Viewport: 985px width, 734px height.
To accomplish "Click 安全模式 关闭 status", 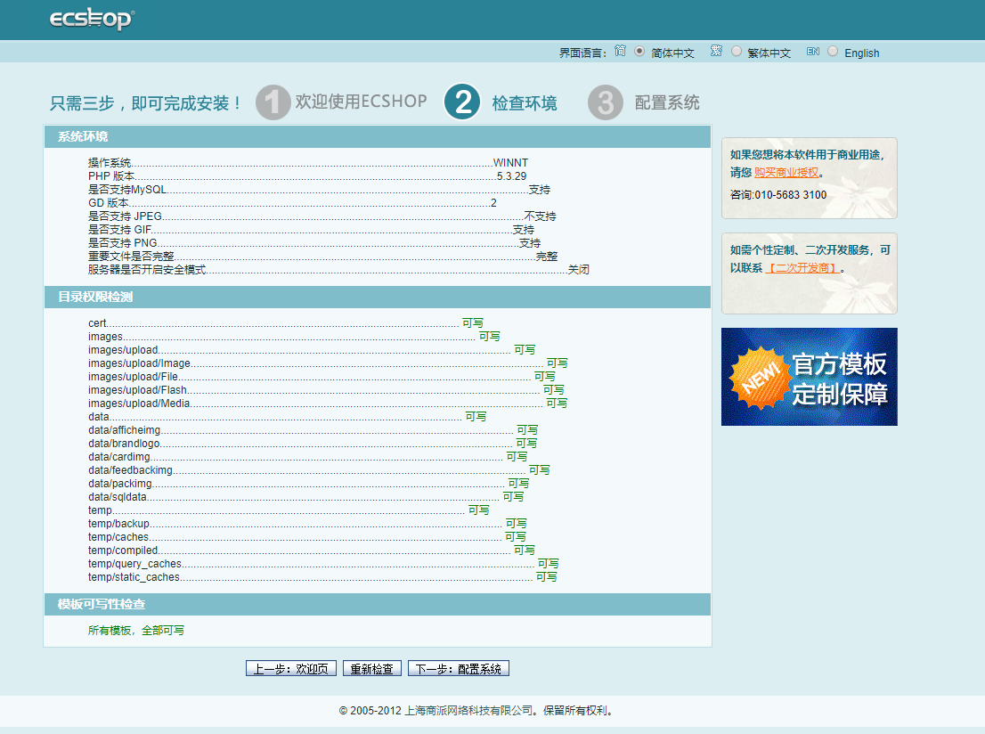I will pos(579,270).
